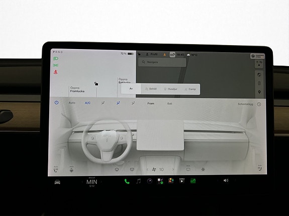The height and width of the screenshot is (216, 289).
Task: Select Camp climate keep mode
Action: click(x=190, y=89)
